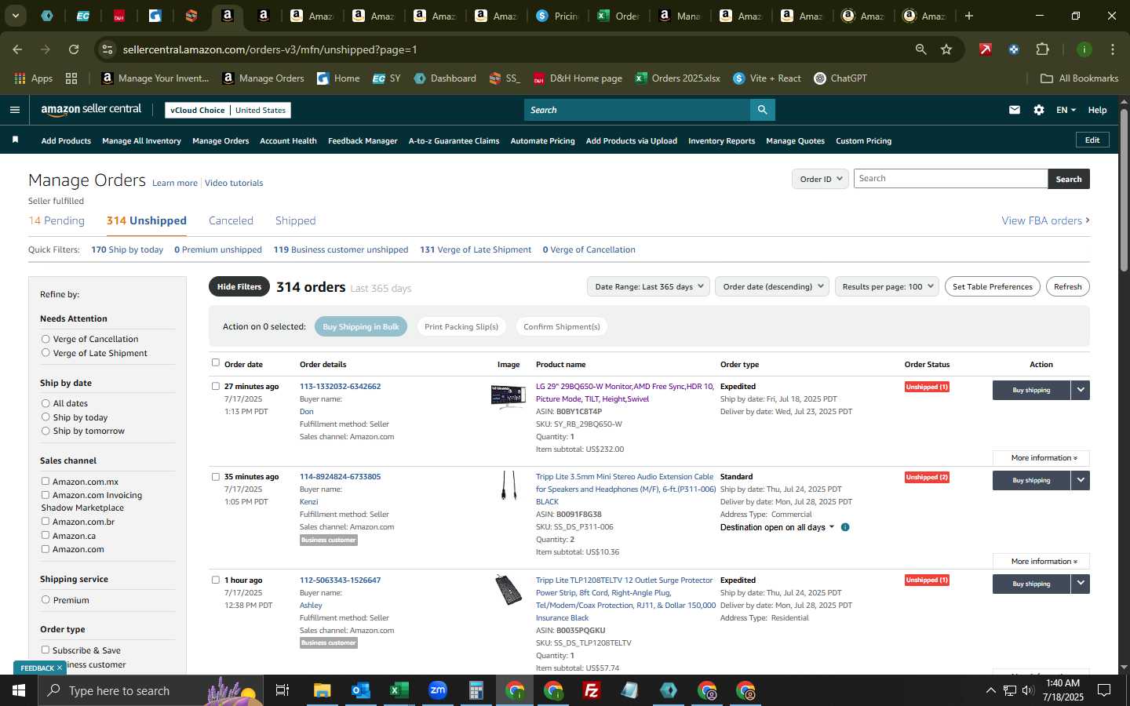Click the bookmark flag icon in nav bar

pos(15,140)
